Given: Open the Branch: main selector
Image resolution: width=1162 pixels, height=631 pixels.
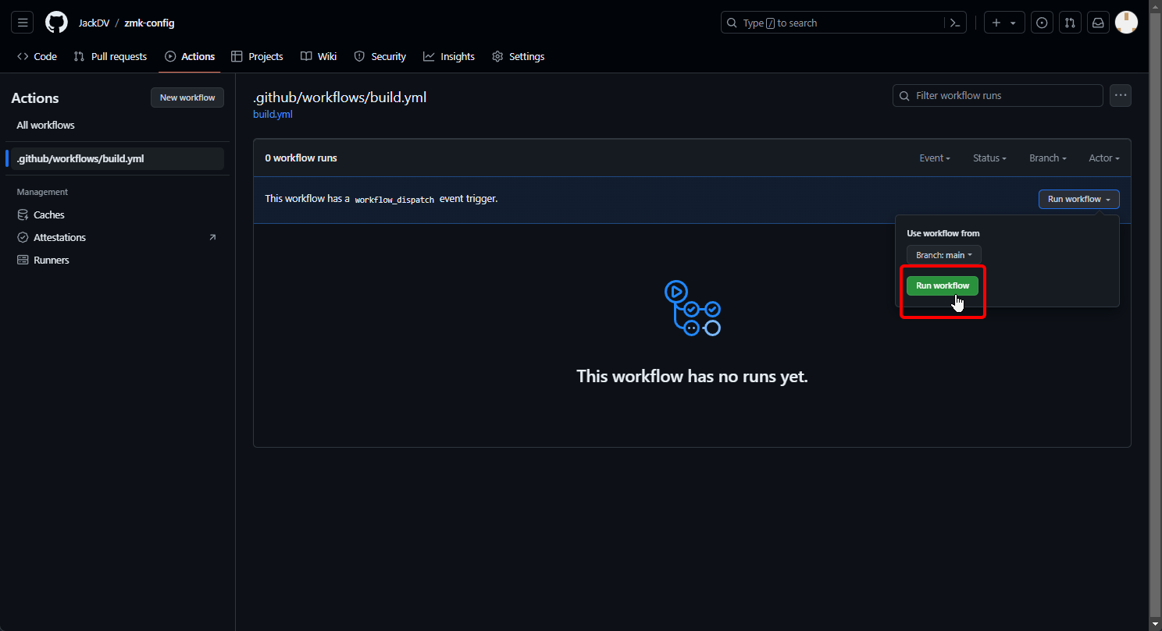Looking at the screenshot, I should coord(943,255).
